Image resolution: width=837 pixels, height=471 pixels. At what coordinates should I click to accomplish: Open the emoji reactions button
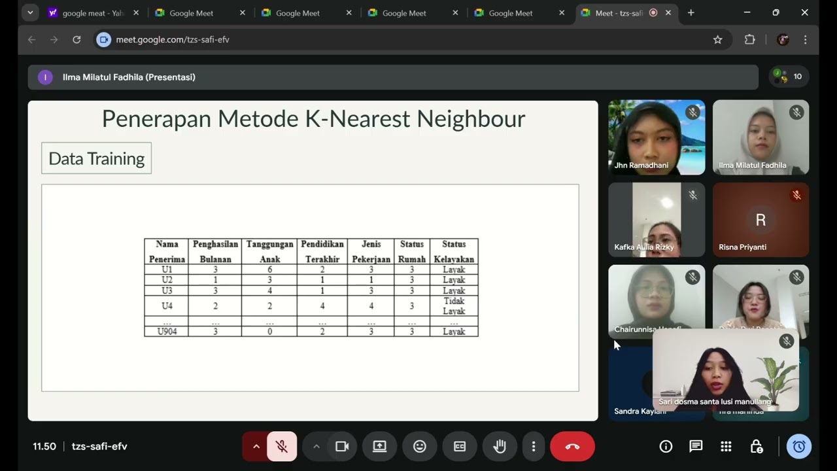tap(420, 446)
